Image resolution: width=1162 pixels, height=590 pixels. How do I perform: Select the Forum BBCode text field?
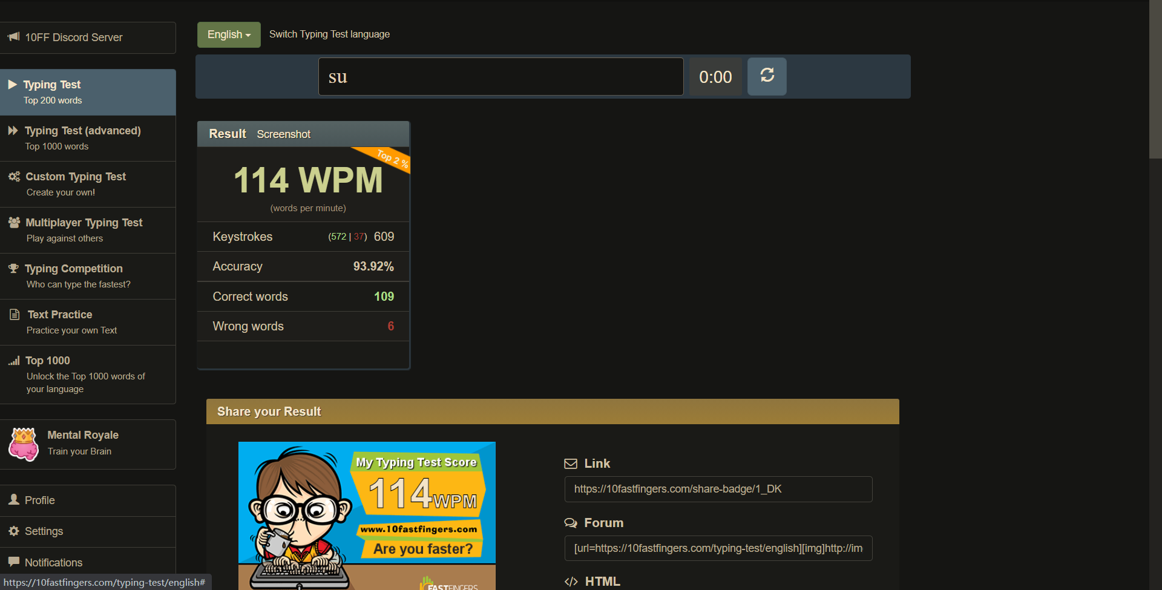click(718, 548)
